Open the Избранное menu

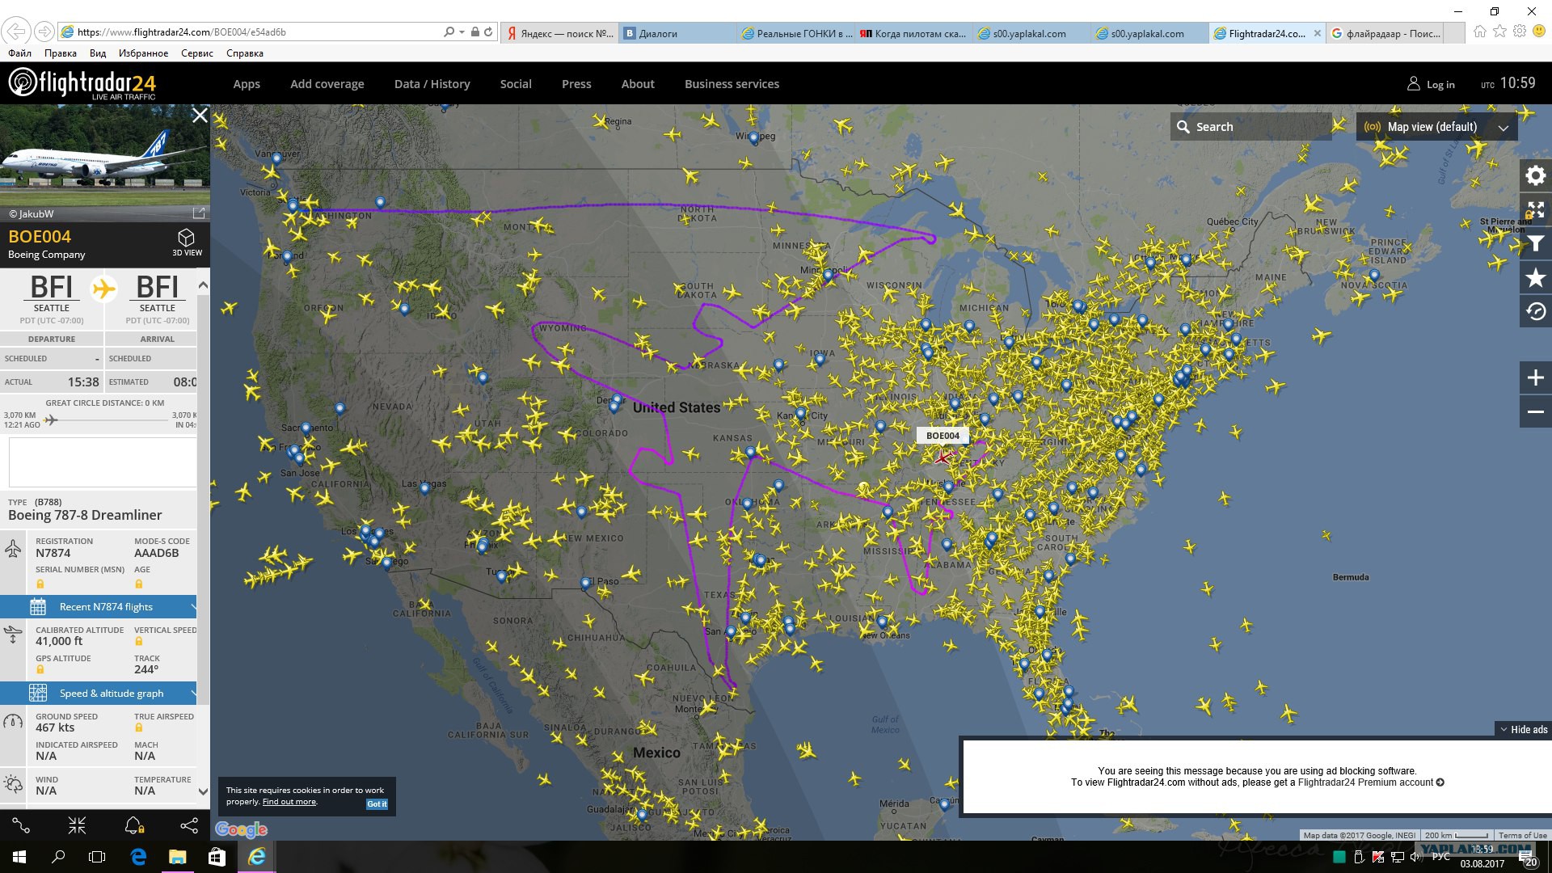144,53
